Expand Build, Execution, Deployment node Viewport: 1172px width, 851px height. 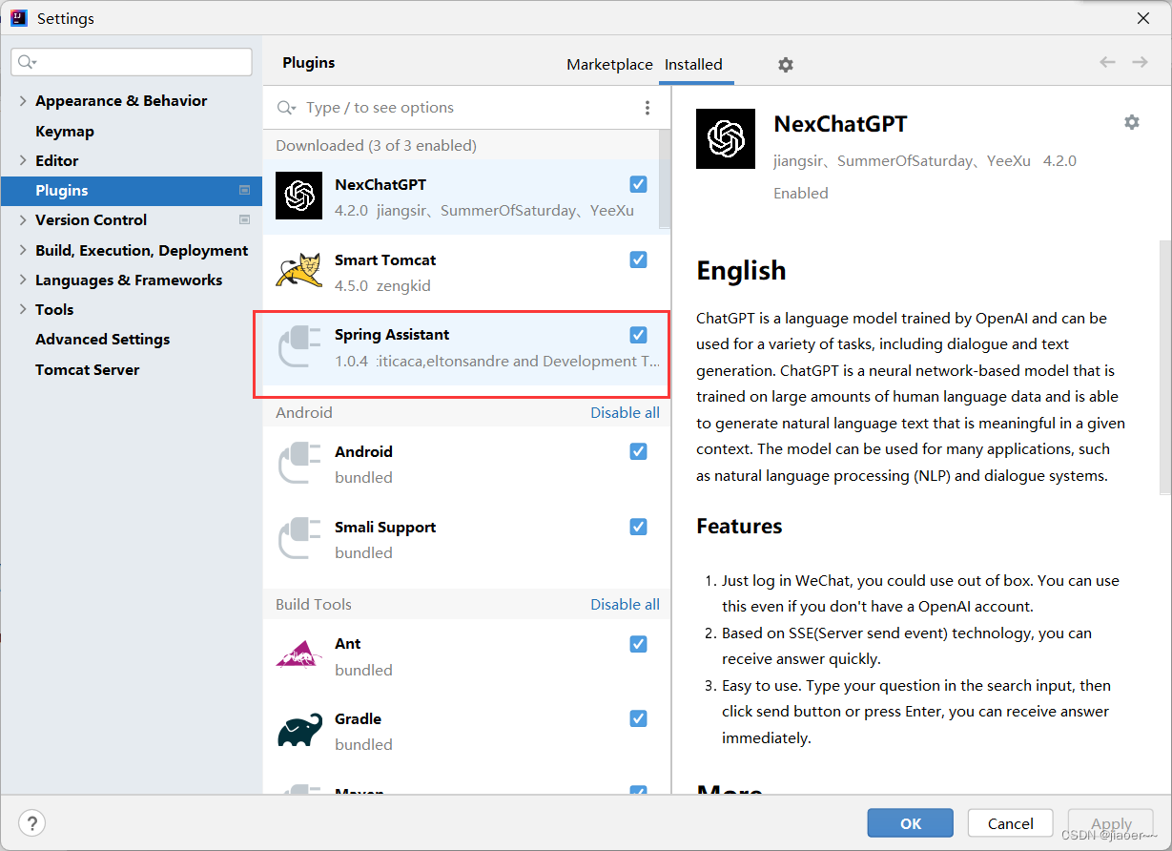click(24, 250)
